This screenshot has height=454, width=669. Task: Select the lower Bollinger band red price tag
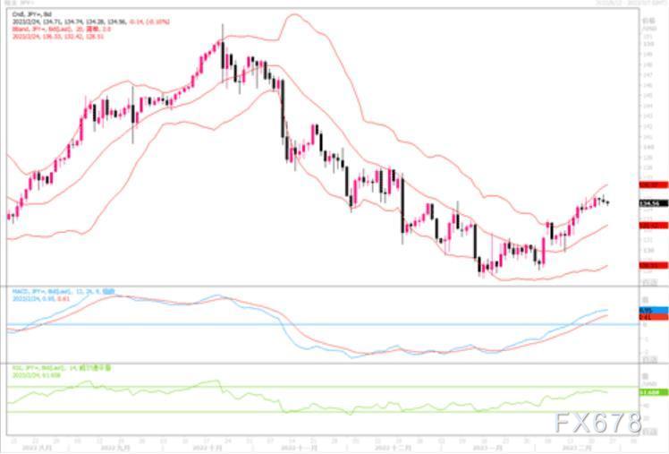point(653,266)
